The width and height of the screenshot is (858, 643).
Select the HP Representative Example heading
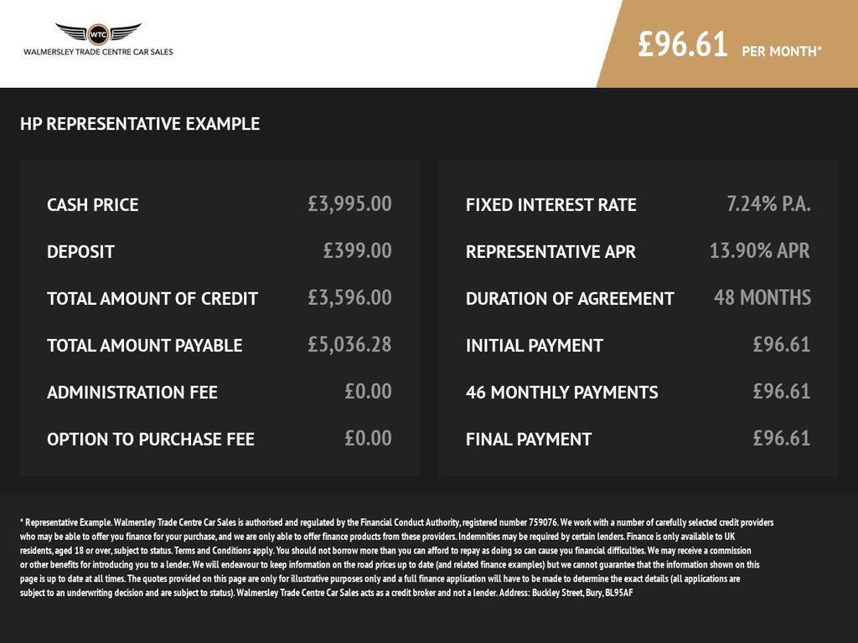tap(140, 124)
